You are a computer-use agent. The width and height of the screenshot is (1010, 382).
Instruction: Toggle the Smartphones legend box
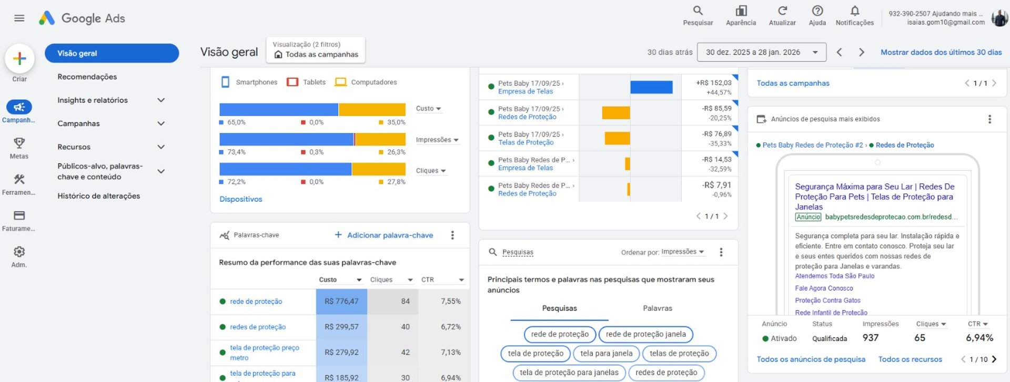pos(226,82)
